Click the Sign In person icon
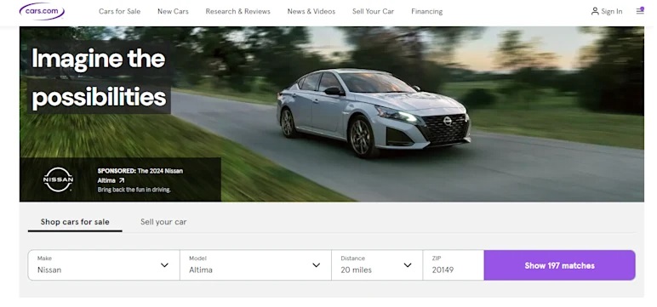Viewport: 657px width, 307px height. [595, 11]
